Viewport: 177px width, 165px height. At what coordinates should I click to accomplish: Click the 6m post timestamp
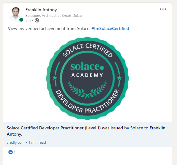tap(28, 21)
